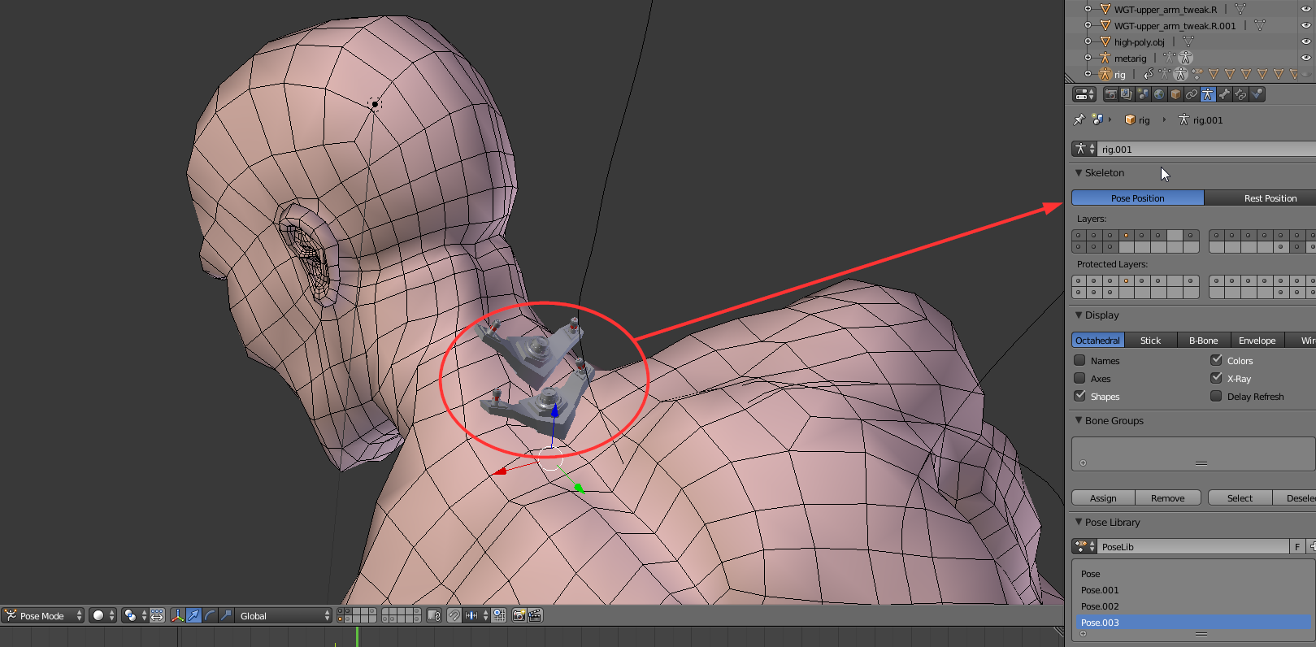Enable the Names checkbox
Screen dimensions: 1316x647
[1079, 360]
